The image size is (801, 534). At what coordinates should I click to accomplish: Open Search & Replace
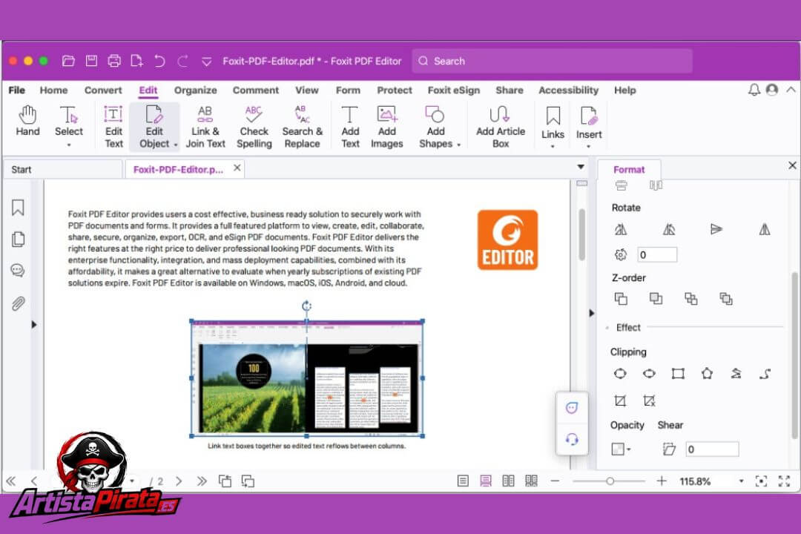pos(303,127)
